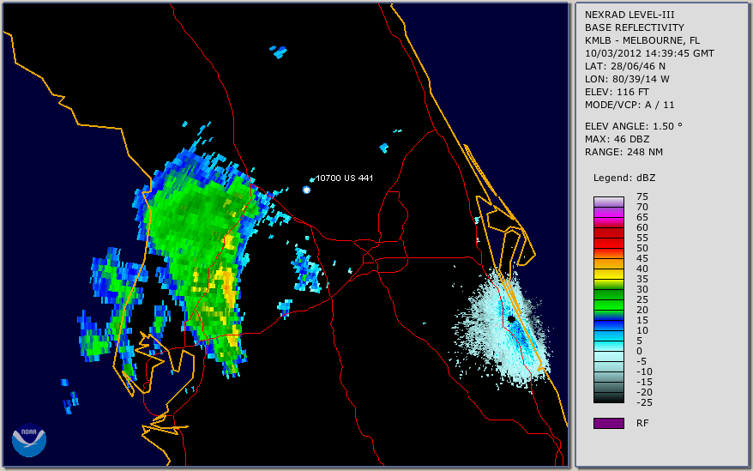Screen dimensions: 753x471
Task: Click the purple RF legend swatch
Action: tap(609, 423)
